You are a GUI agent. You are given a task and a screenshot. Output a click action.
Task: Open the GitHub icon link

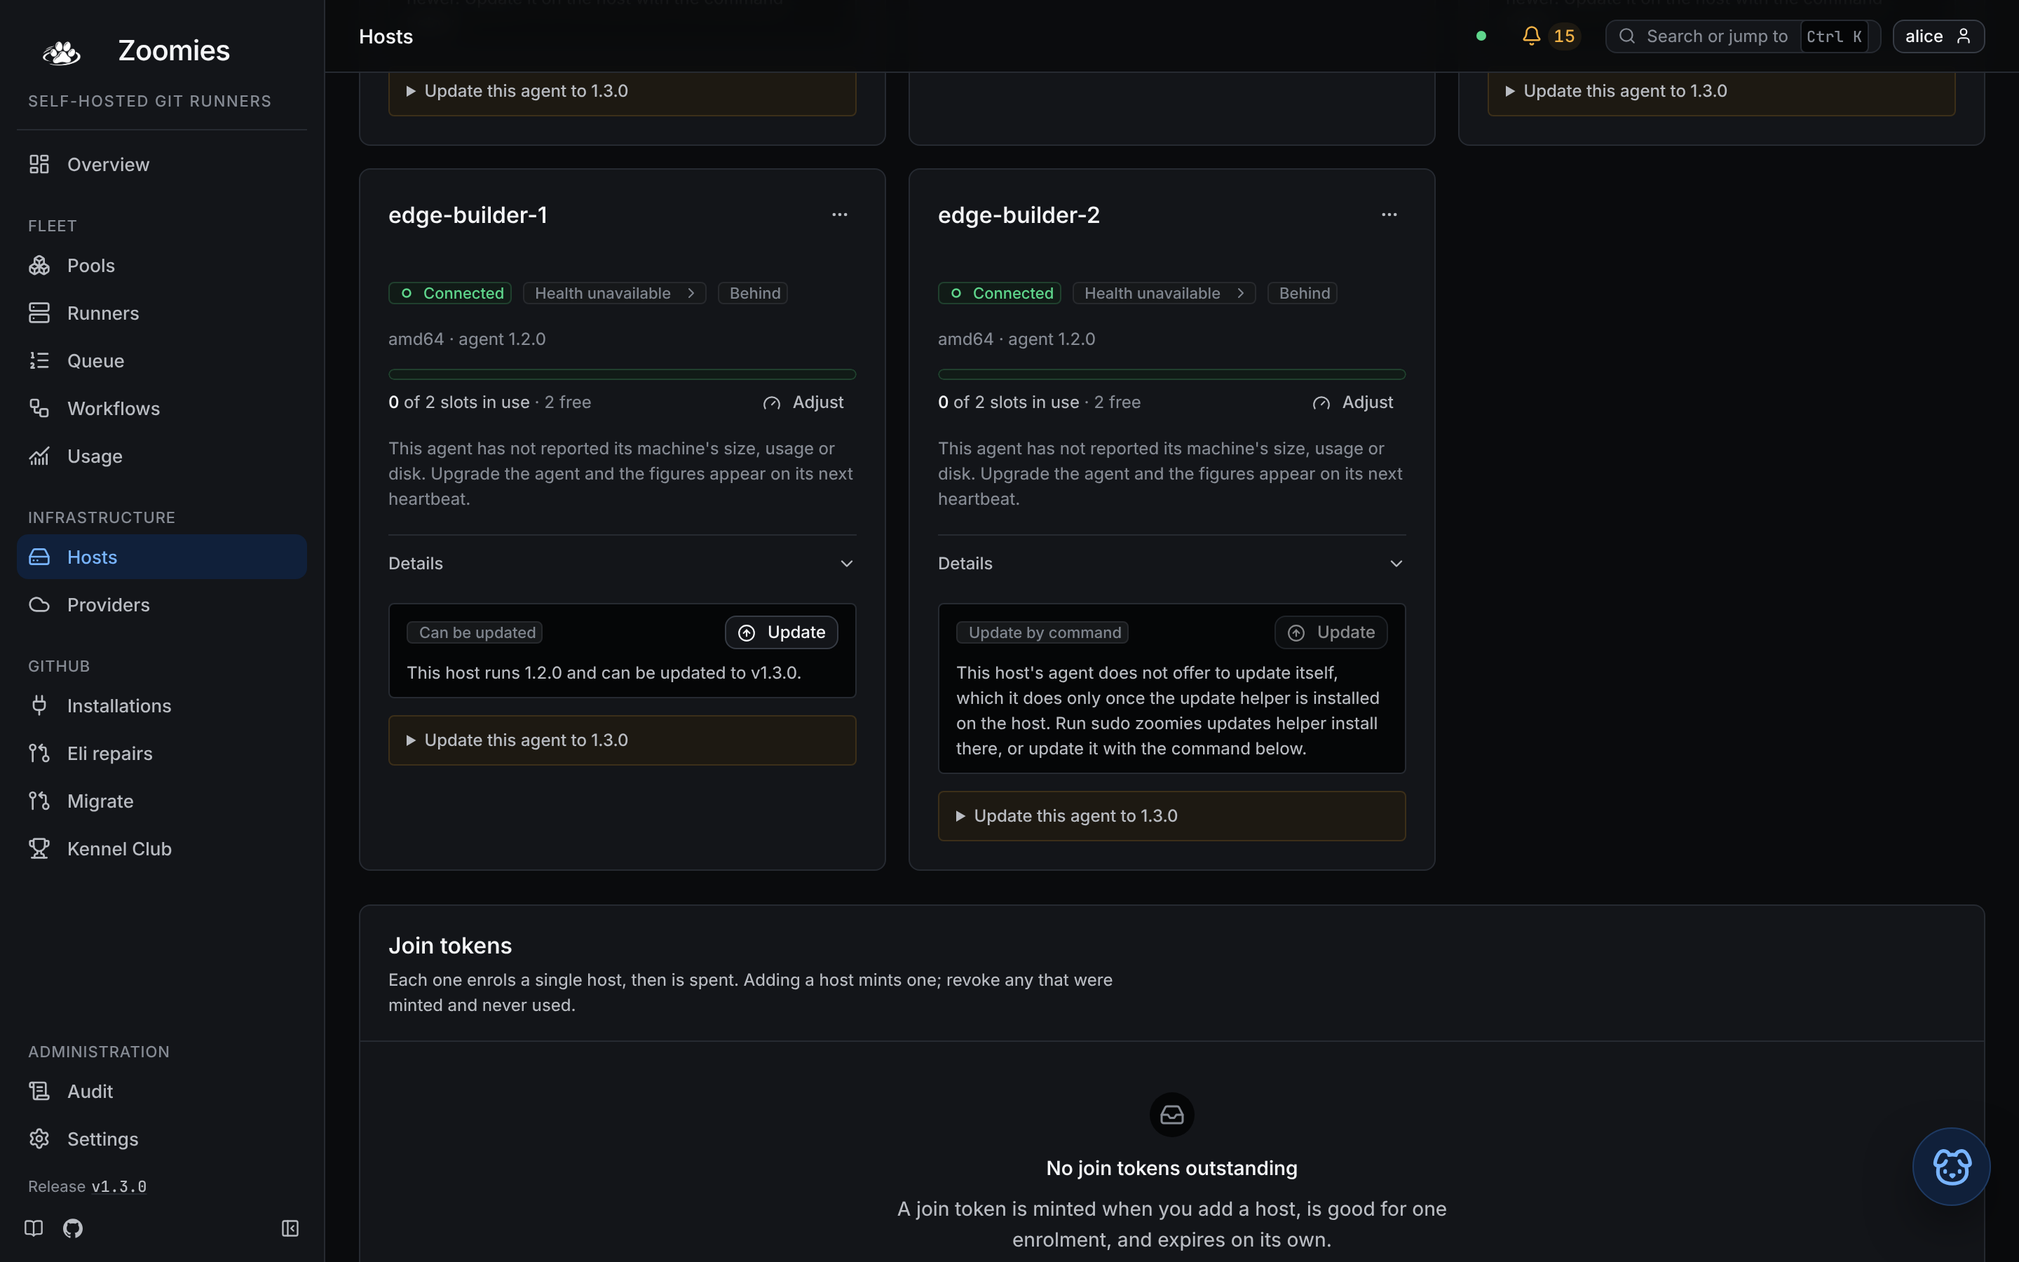[x=73, y=1228]
